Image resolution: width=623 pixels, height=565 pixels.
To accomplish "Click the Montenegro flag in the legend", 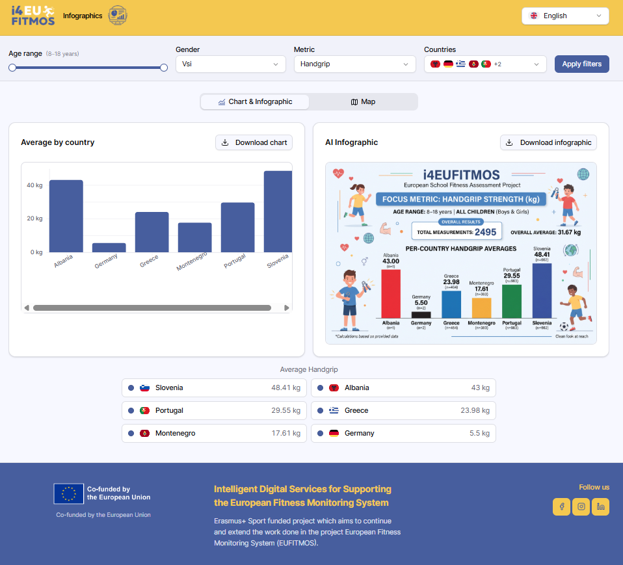I will 144,433.
